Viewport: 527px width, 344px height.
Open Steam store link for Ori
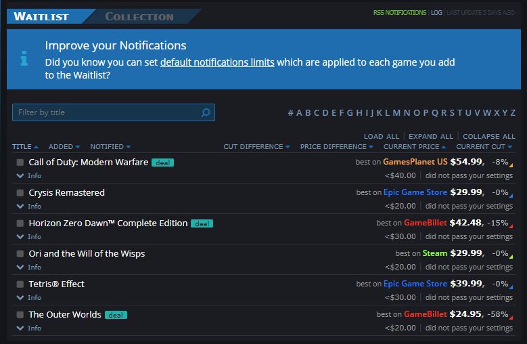pyautogui.click(x=434, y=253)
